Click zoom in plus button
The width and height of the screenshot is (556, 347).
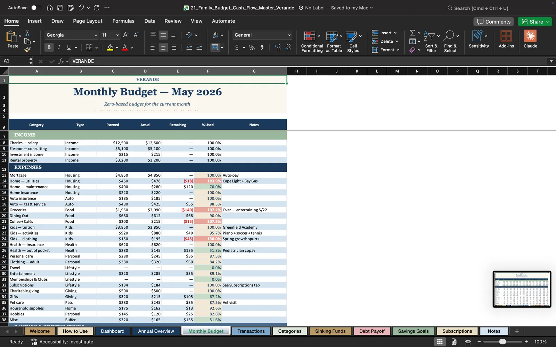point(526,341)
